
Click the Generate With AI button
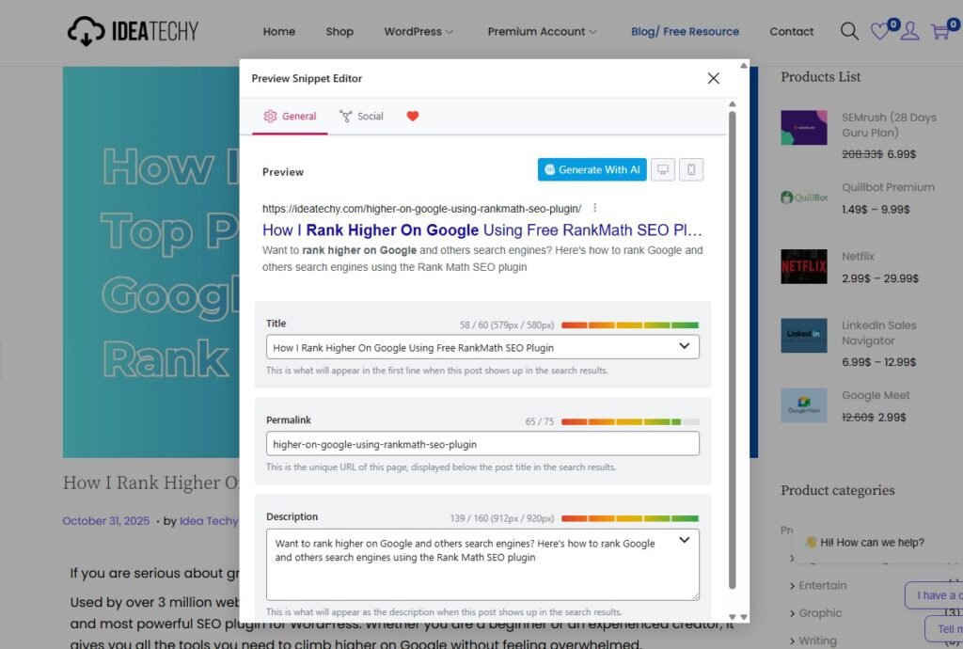pyautogui.click(x=592, y=169)
